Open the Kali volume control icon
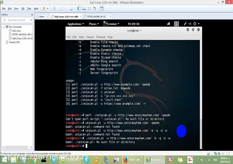233x164 pixels. pos(190,24)
